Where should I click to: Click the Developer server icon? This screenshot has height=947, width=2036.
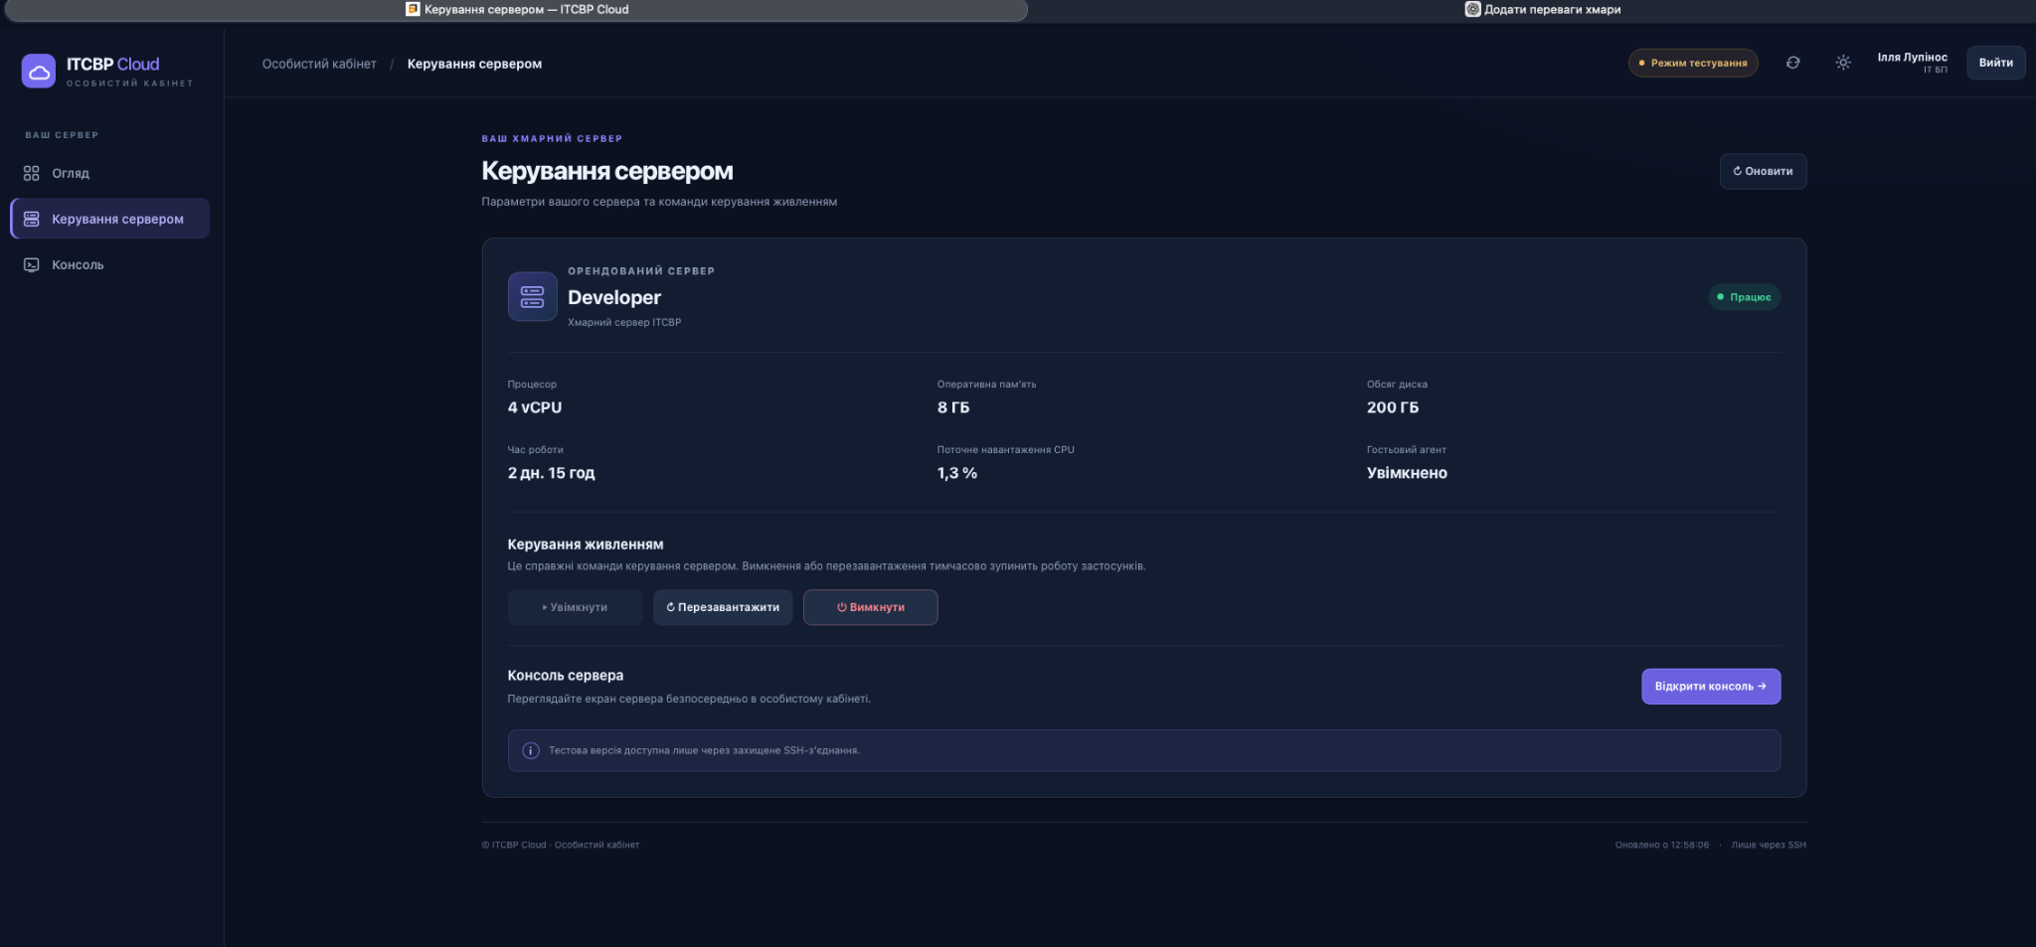click(x=533, y=296)
